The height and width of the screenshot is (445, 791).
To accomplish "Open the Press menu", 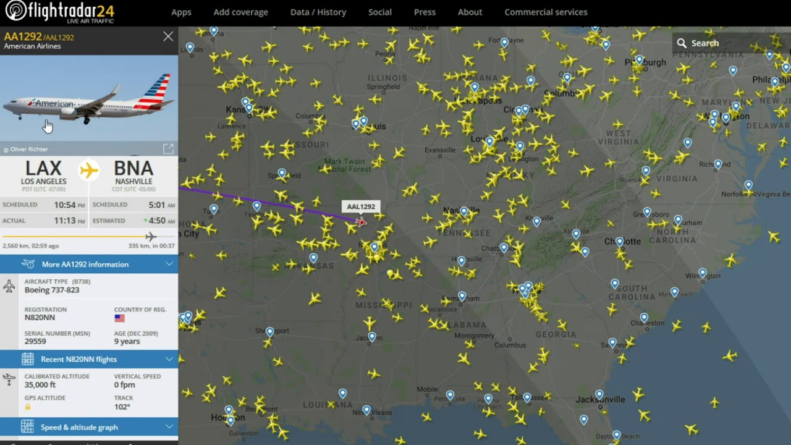I will tap(425, 12).
